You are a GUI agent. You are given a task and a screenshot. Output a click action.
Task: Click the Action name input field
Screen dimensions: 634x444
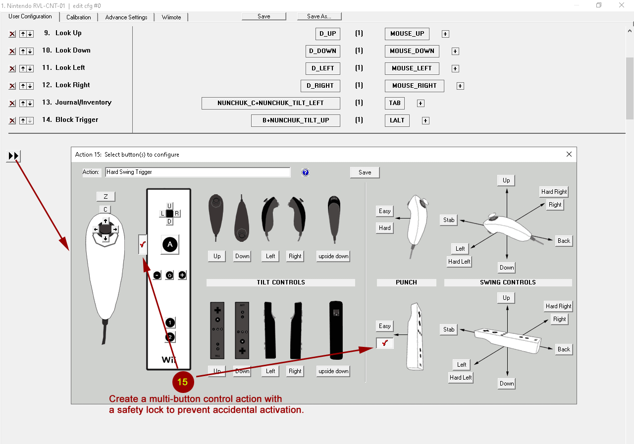click(197, 172)
